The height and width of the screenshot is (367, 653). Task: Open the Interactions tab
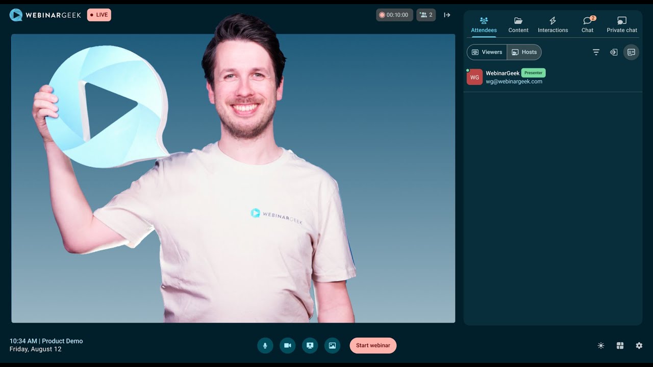coord(553,25)
